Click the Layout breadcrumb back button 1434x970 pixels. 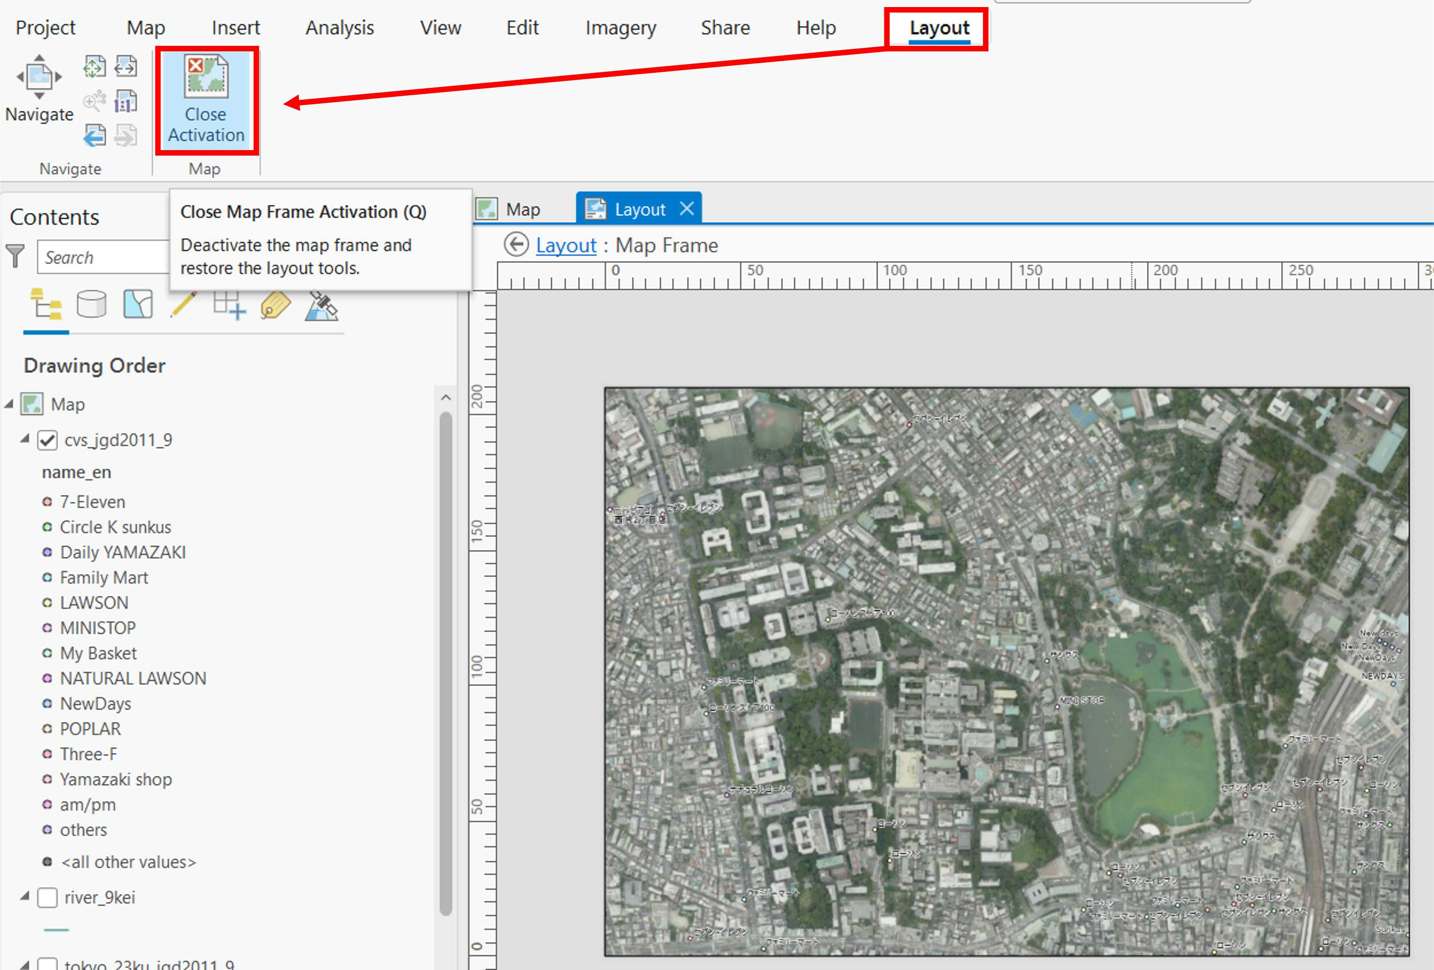516,245
